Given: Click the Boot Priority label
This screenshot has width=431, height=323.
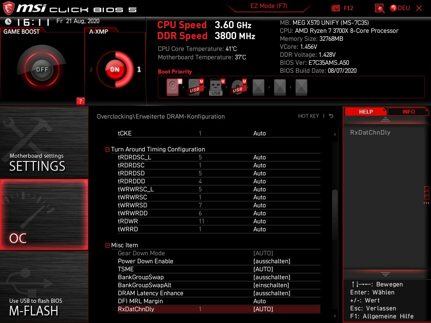Looking at the screenshot, I should [175, 71].
